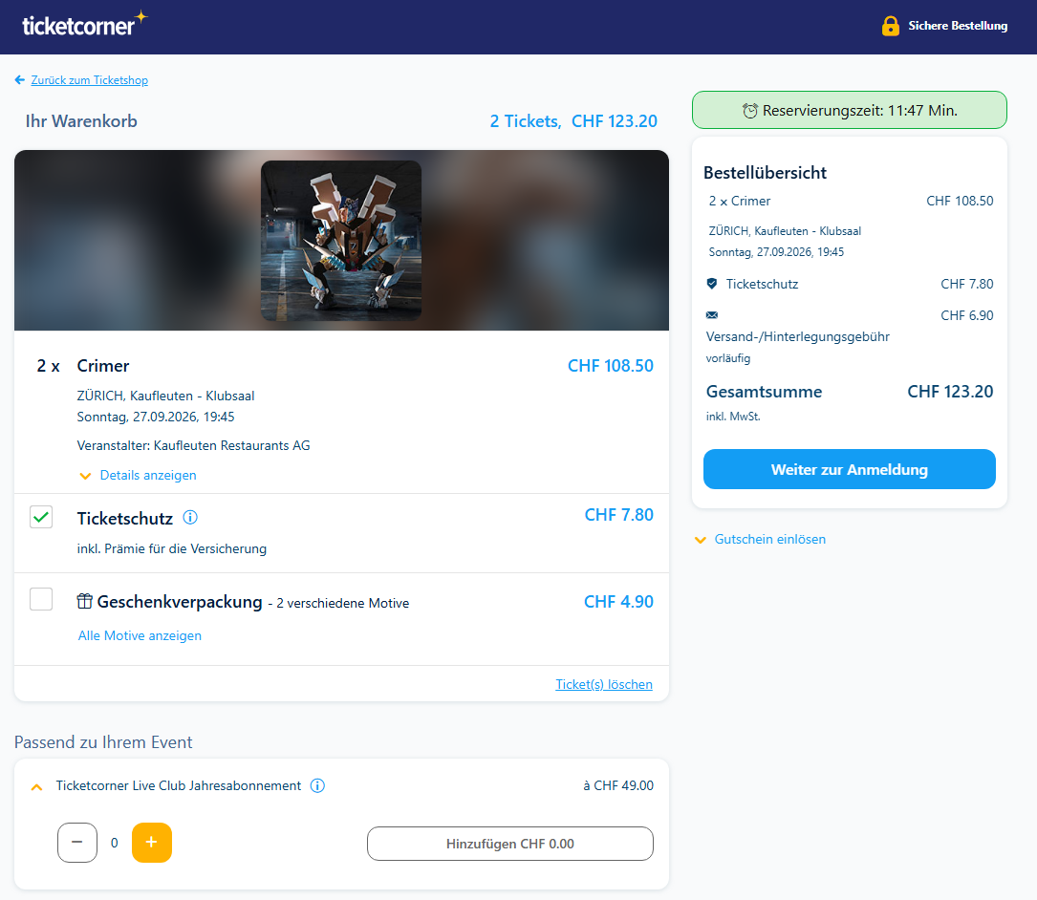Click Weiter zur Anmeldung button
Viewport: 1037px width, 900px height.
pos(849,469)
